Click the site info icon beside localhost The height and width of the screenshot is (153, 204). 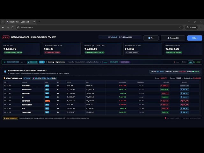pos(18,27)
